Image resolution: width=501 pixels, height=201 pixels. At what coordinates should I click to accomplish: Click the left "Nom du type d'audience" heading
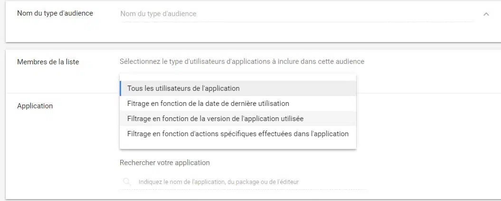55,13
